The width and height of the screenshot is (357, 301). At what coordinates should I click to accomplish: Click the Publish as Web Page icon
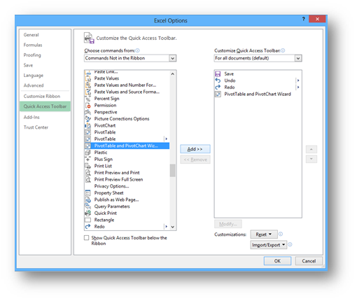(x=88, y=199)
